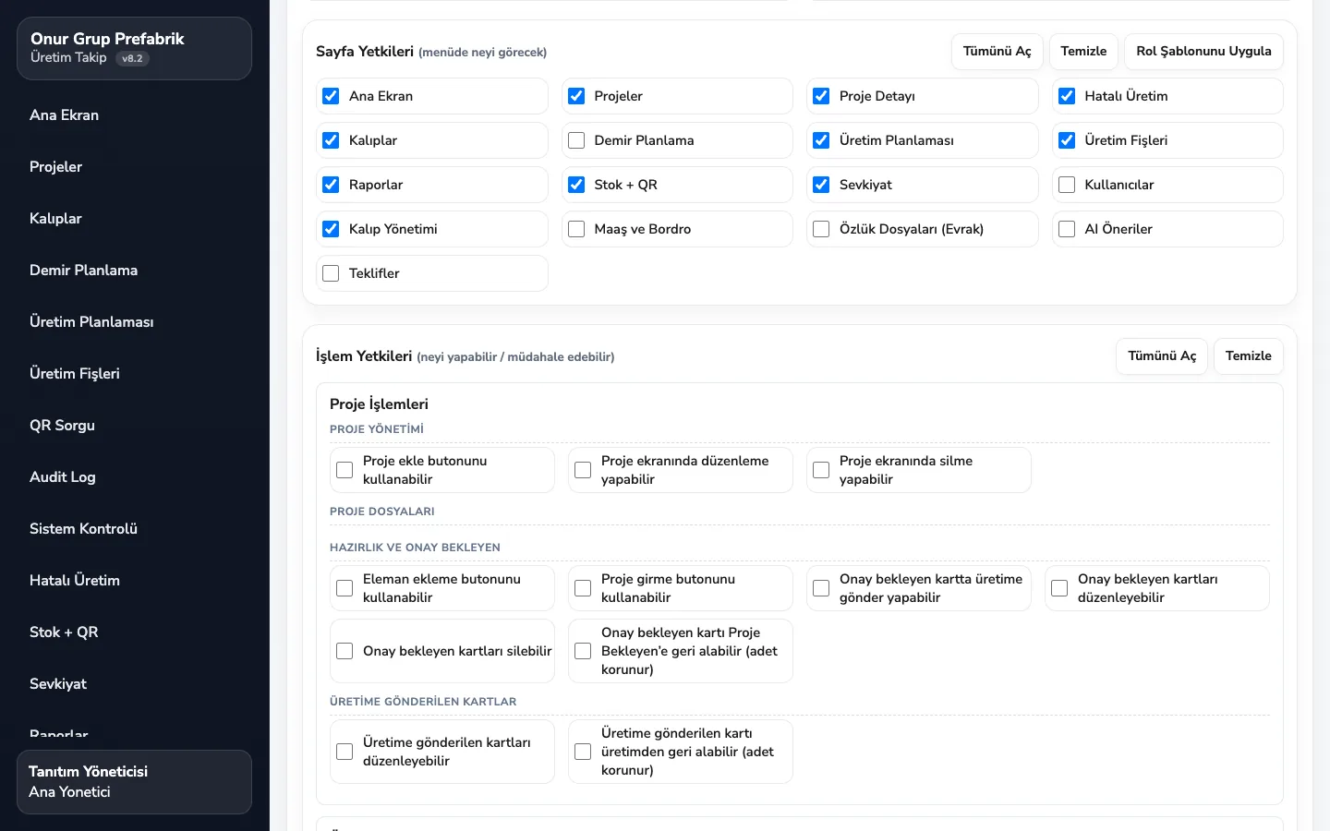The height and width of the screenshot is (831, 1330).
Task: Click the 'Proje İşlemleri' section heading
Action: coord(379,404)
